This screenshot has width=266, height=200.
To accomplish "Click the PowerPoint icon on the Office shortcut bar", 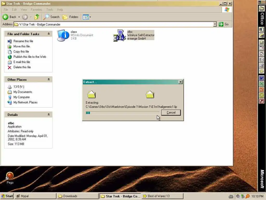I will (261, 90).
